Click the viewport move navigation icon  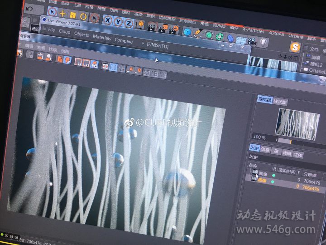[280, 56]
